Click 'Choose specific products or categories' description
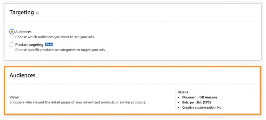The width and height of the screenshot is (266, 120). point(60,50)
